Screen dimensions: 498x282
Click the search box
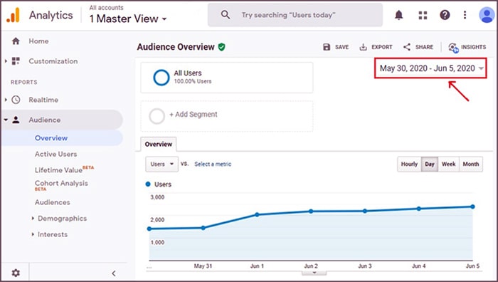point(295,15)
